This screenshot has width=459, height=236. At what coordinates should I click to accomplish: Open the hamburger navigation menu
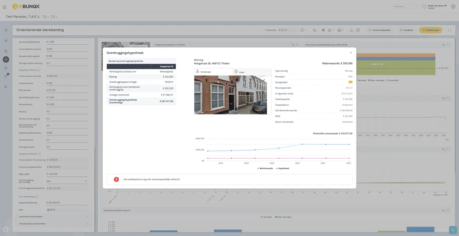point(5,7)
